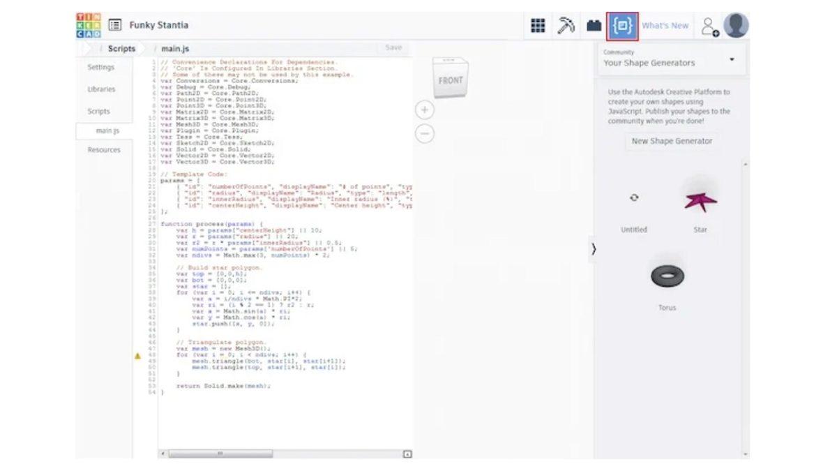Select the Resources tab in sidebar

104,150
